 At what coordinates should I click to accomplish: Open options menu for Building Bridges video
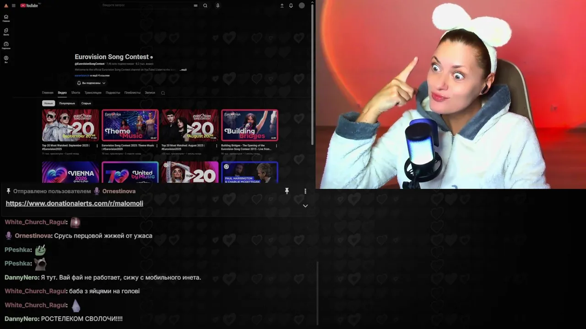coord(277,146)
